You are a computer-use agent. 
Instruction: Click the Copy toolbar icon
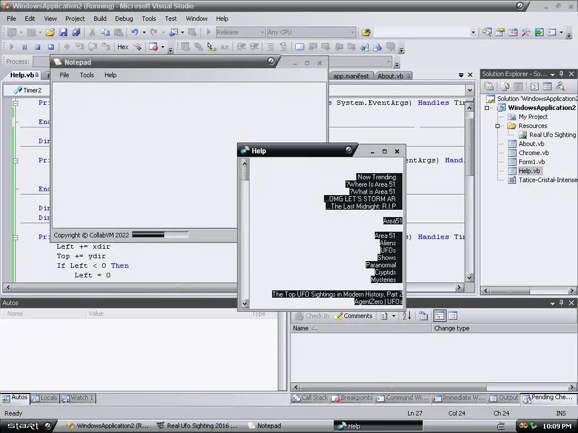105,32
